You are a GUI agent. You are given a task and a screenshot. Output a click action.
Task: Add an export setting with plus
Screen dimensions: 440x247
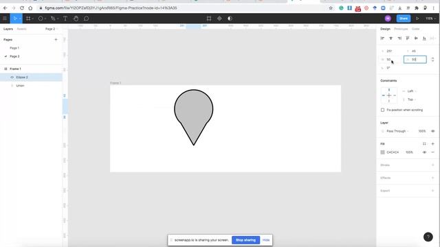[x=432, y=191]
